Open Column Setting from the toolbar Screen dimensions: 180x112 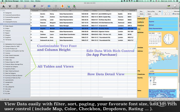click(x=17, y=6)
